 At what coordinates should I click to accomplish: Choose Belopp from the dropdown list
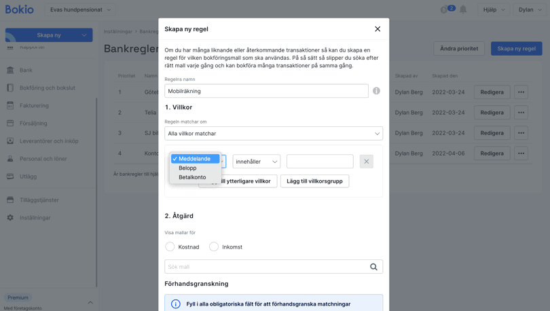click(187, 168)
